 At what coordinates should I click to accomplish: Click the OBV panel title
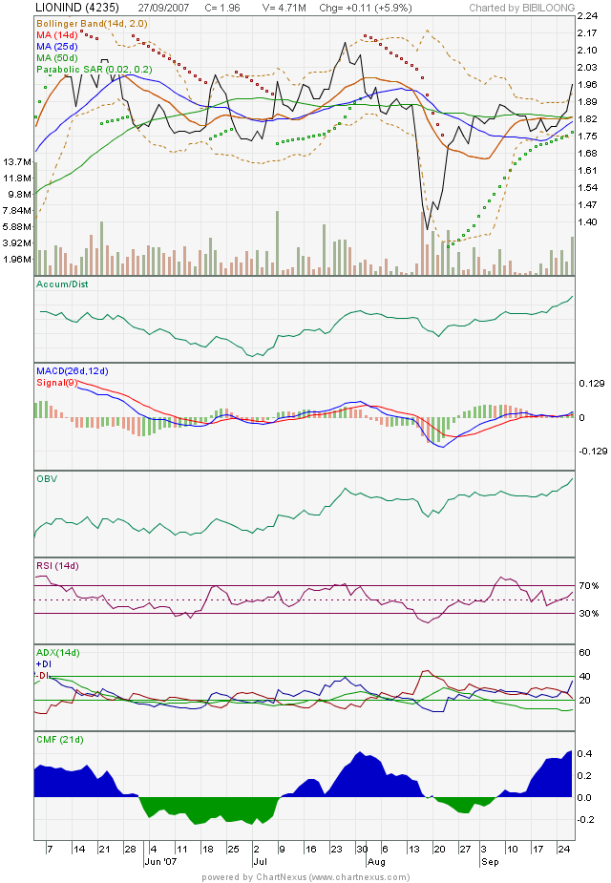(47, 479)
